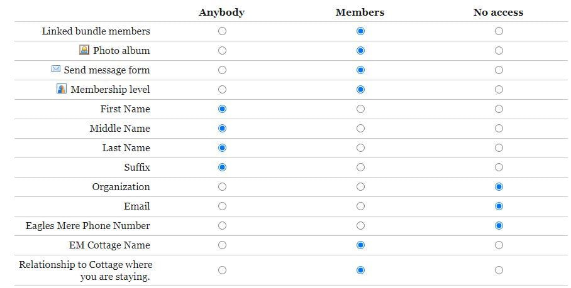
Task: Click the No access column header
Action: pyautogui.click(x=498, y=13)
